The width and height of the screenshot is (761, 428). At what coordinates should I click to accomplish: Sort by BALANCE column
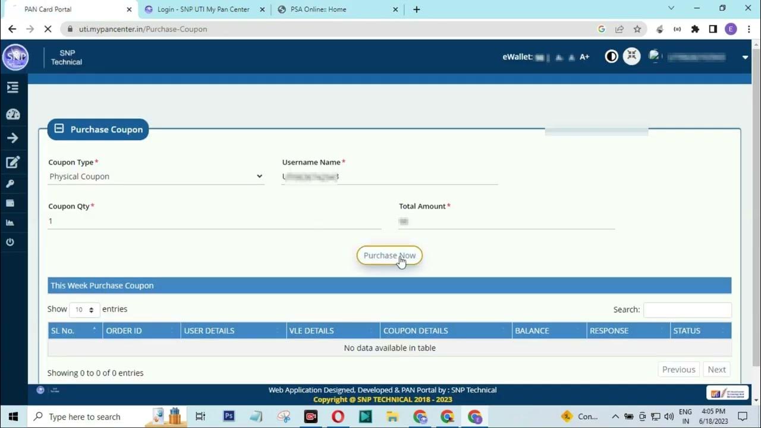(549, 331)
